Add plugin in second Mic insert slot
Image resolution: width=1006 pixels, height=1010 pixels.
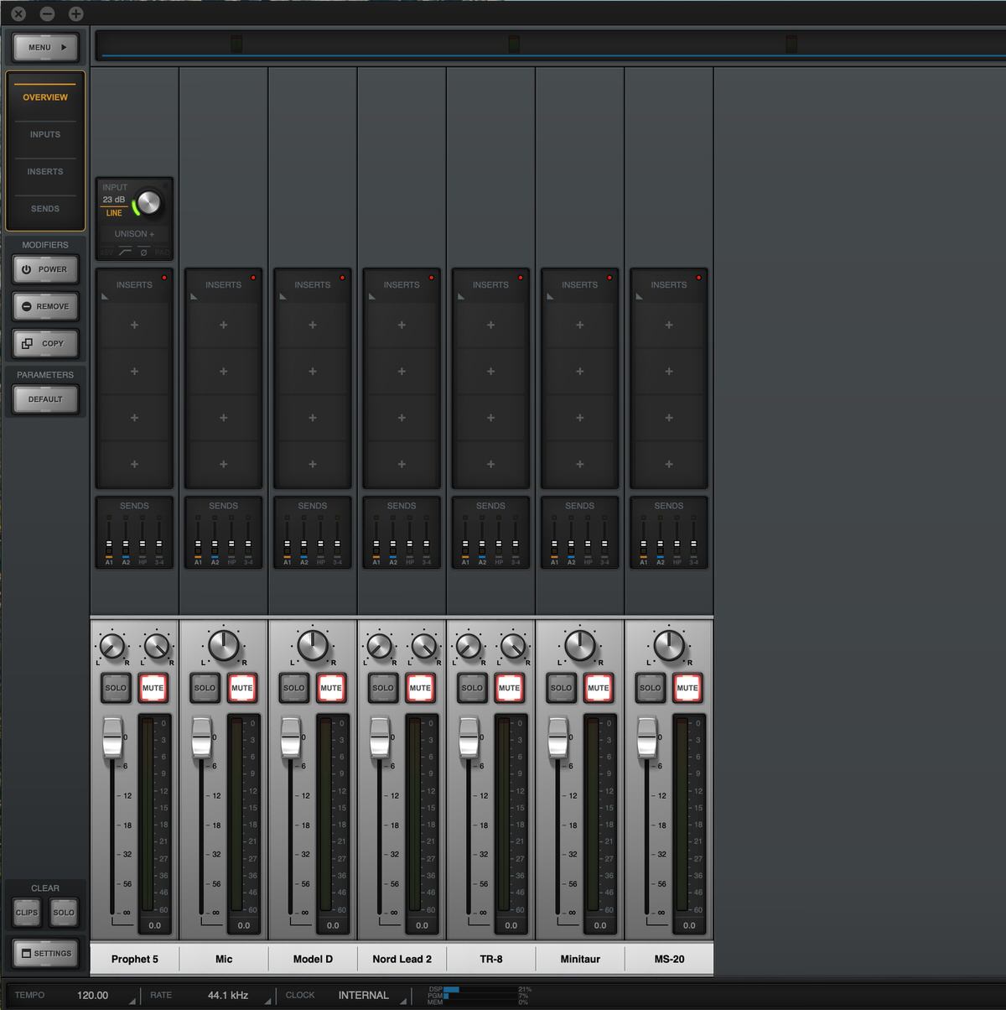pyautogui.click(x=223, y=371)
